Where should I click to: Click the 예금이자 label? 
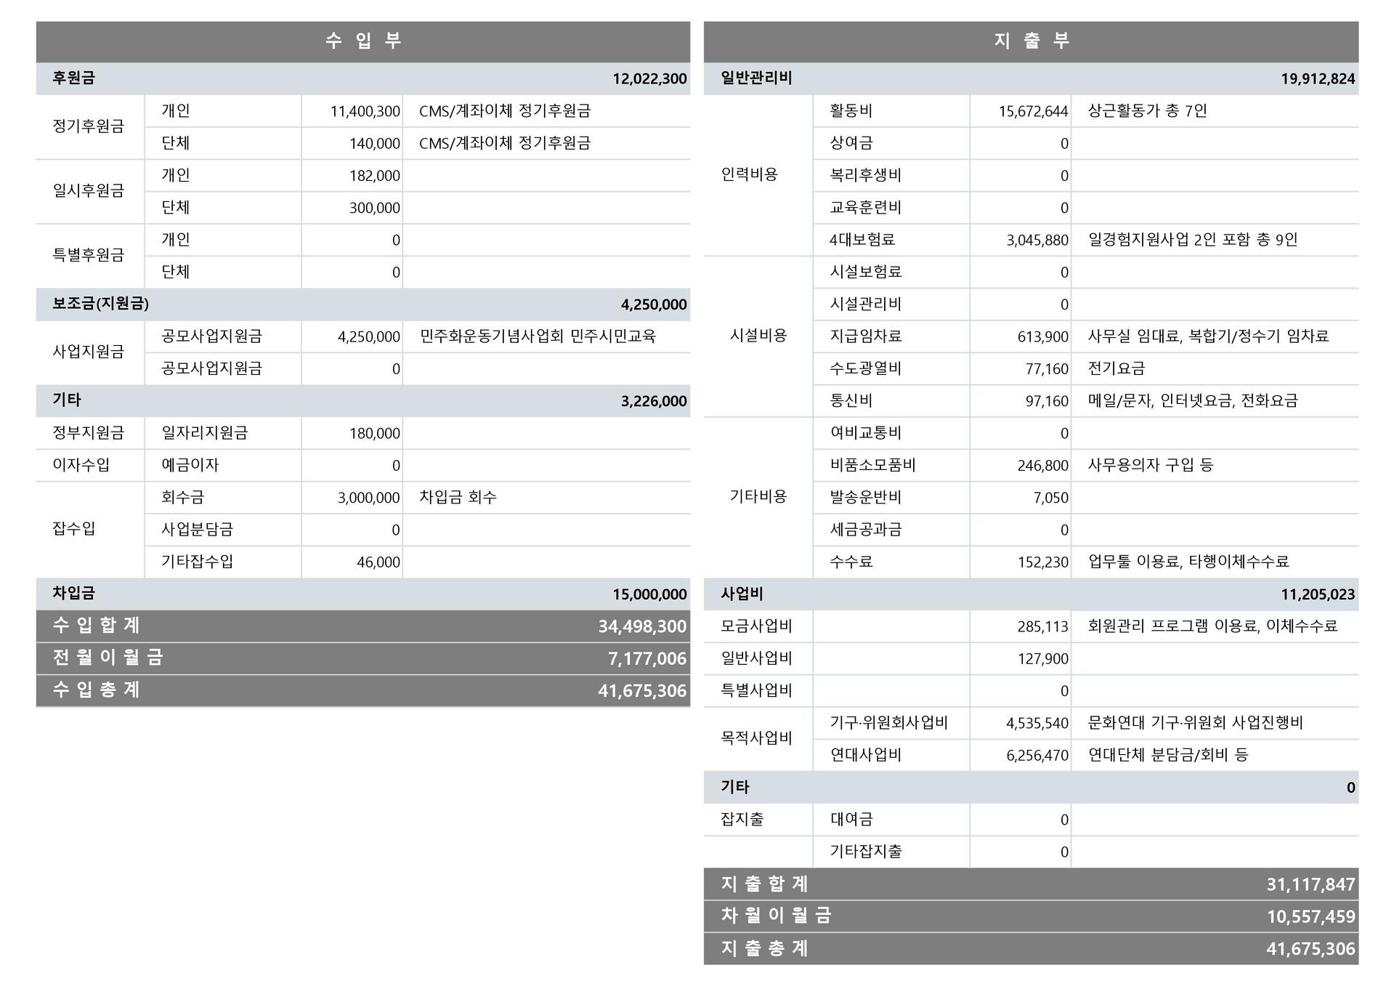[190, 465]
